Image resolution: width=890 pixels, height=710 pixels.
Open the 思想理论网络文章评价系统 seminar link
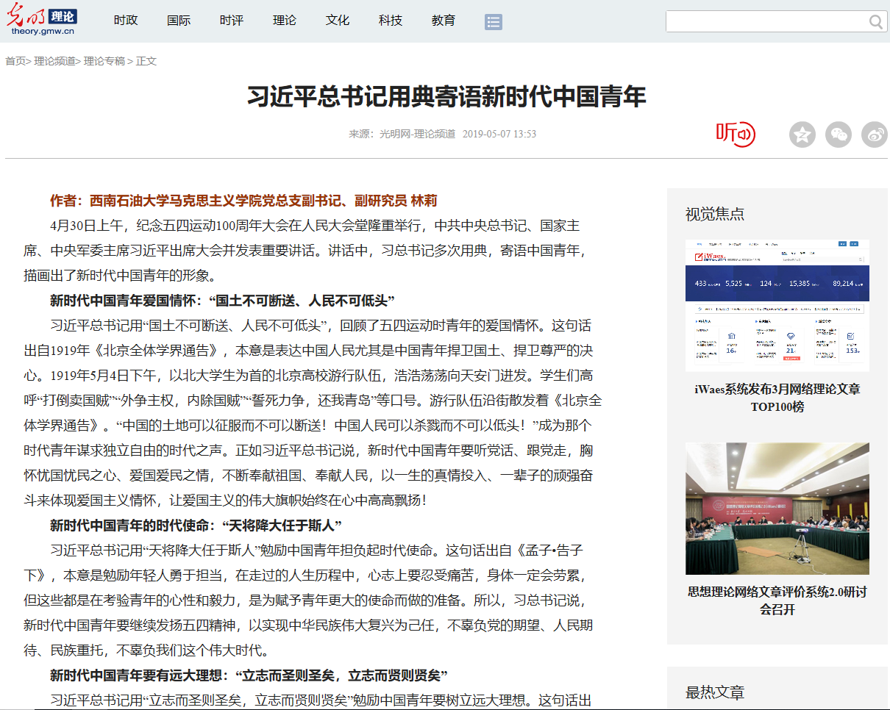pos(777,600)
